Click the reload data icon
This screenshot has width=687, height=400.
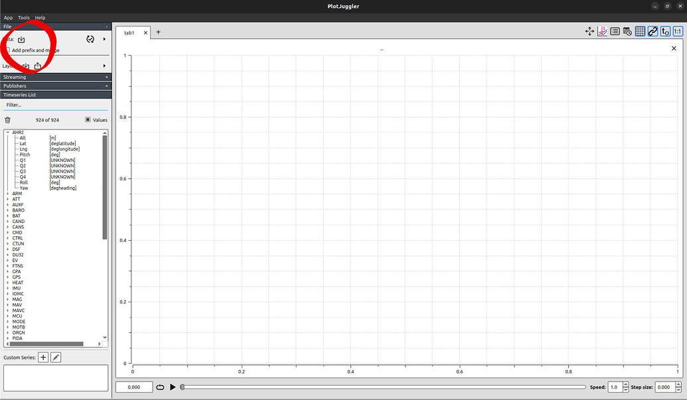point(90,38)
